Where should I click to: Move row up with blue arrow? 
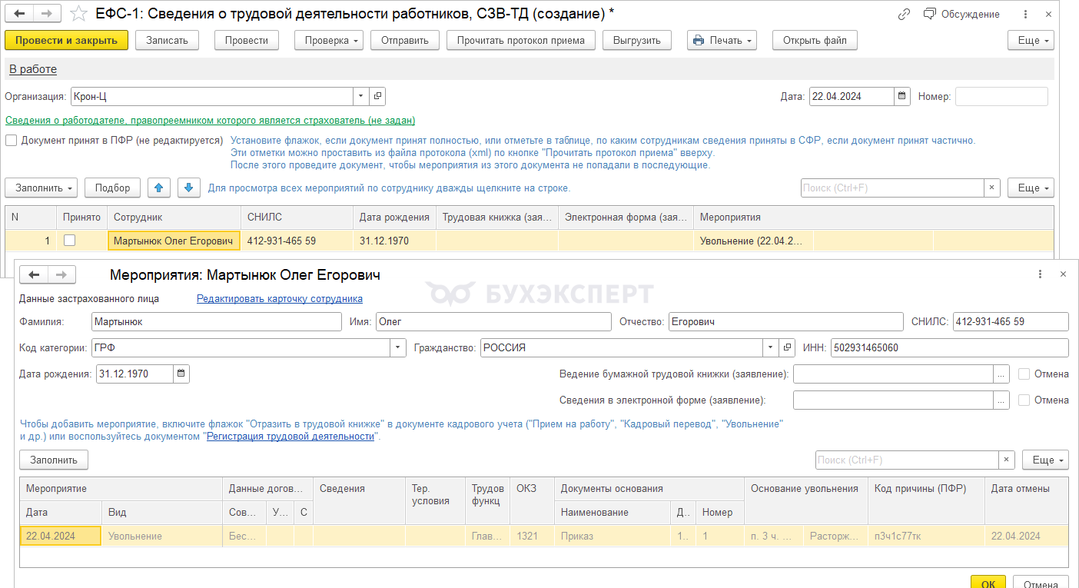click(158, 188)
